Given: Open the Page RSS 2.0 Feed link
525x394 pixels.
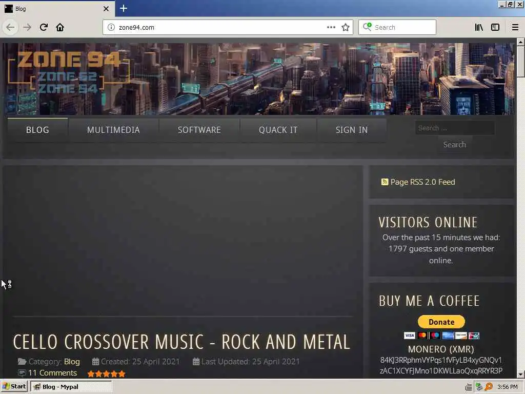Looking at the screenshot, I should [422, 182].
